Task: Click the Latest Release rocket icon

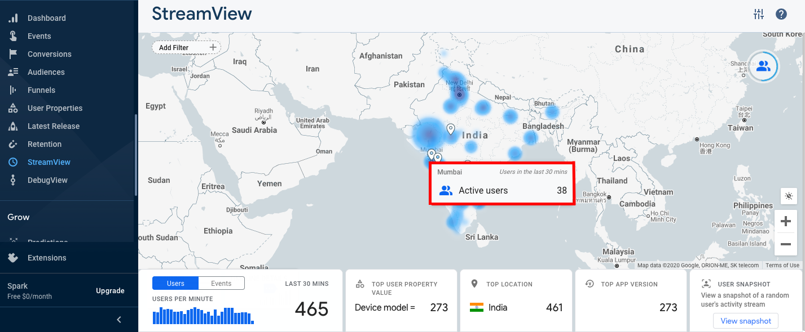Action: [x=13, y=126]
